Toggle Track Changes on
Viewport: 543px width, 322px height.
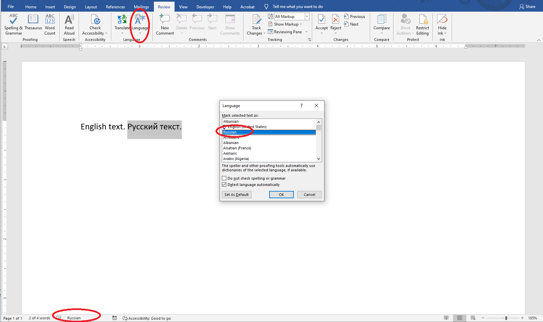click(256, 21)
